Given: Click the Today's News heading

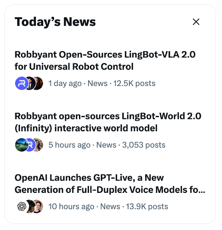Looking at the screenshot, I should pyautogui.click(x=55, y=22).
